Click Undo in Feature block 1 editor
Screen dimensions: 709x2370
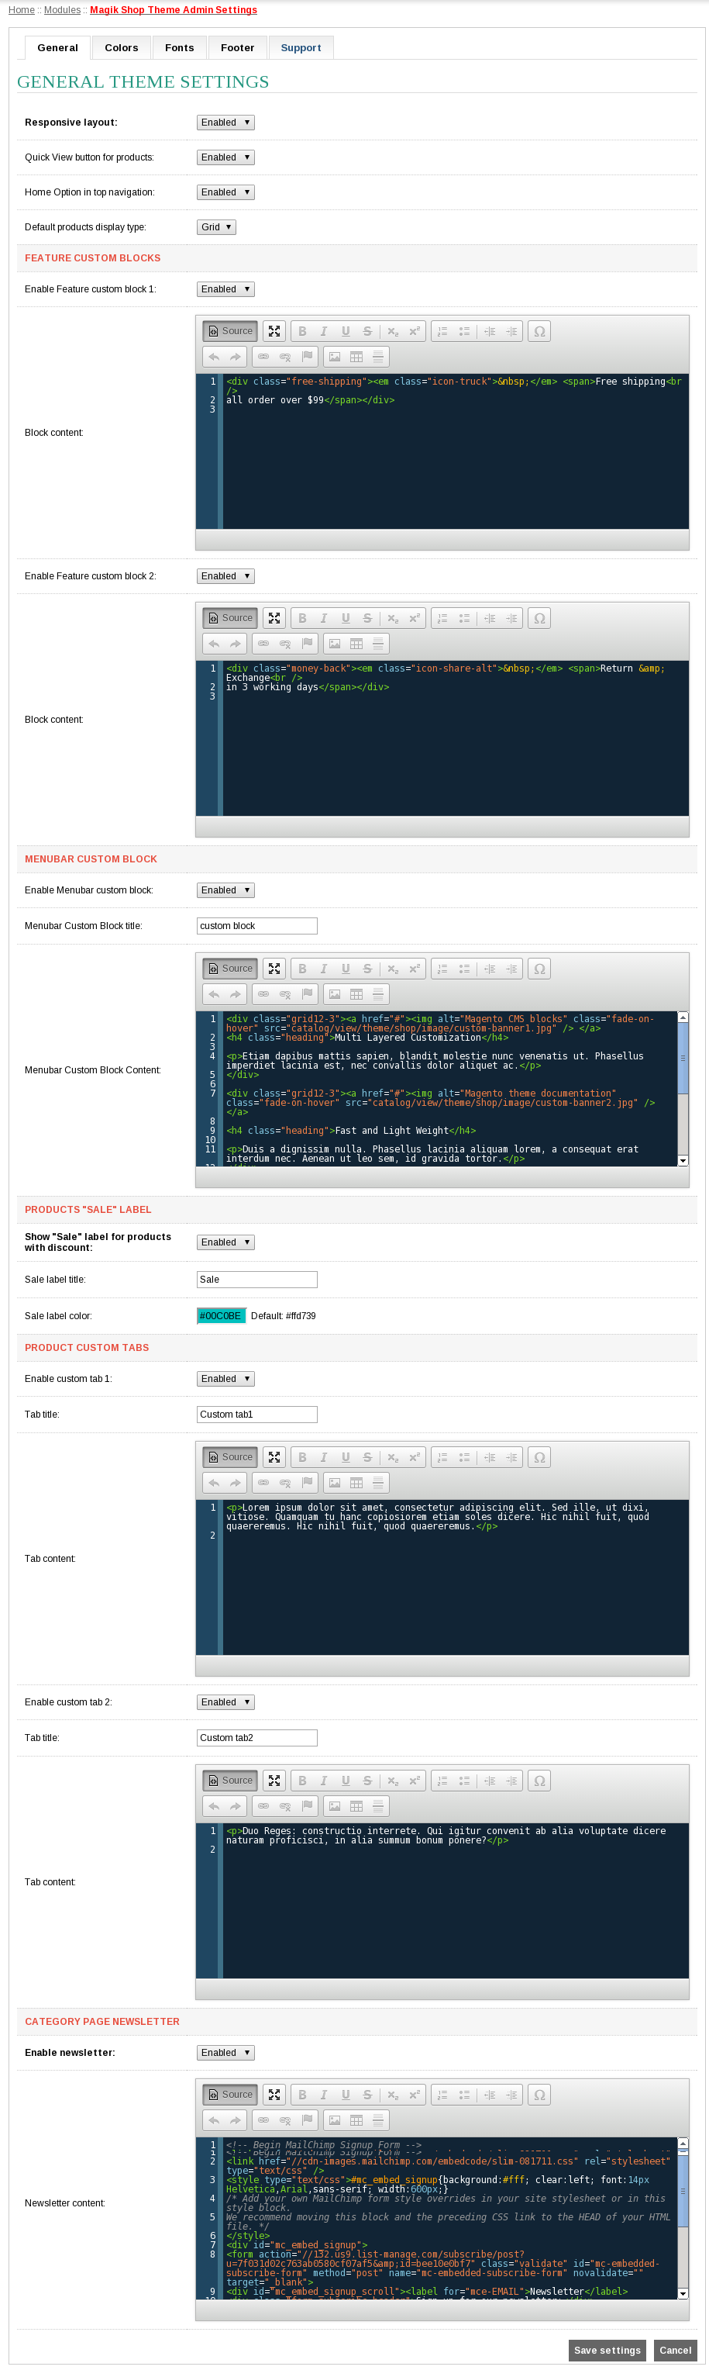point(215,357)
